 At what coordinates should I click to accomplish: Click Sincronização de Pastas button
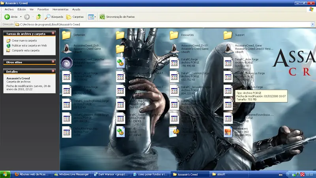[117, 17]
